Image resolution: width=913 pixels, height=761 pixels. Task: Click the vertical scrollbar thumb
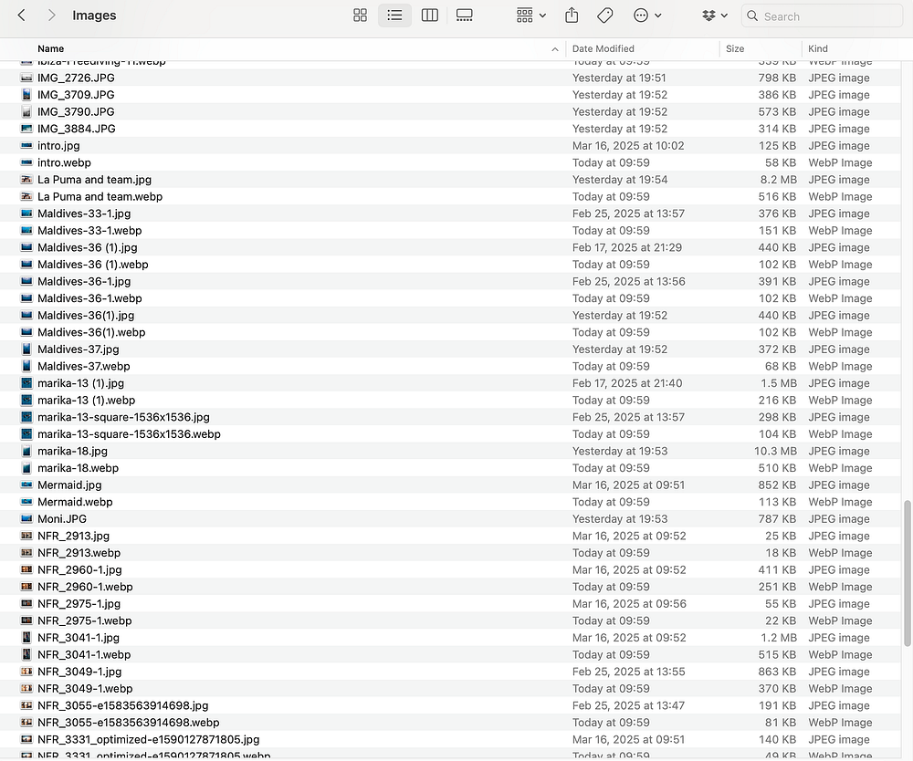[x=908, y=573]
